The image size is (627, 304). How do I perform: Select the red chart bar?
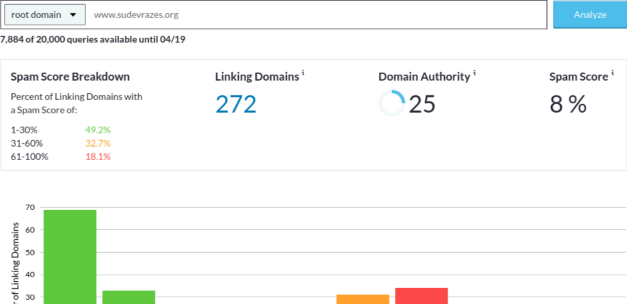coord(422,295)
